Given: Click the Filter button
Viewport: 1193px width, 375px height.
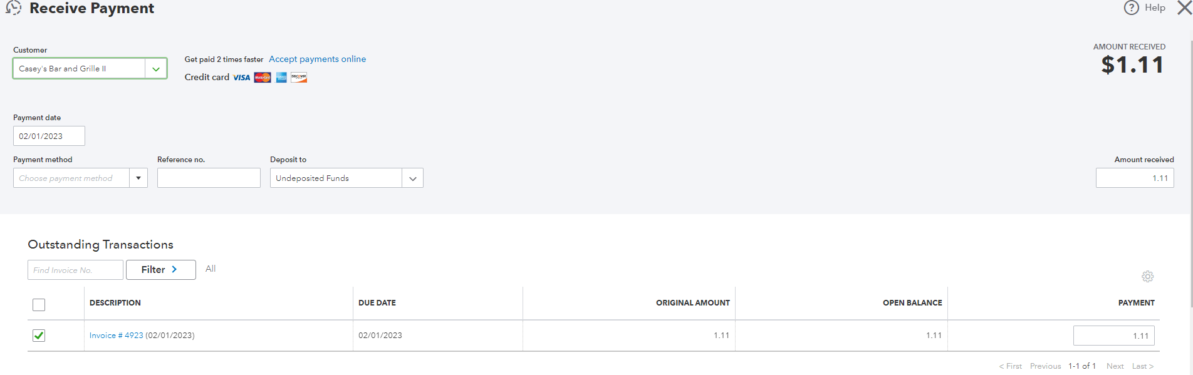Looking at the screenshot, I should (160, 270).
